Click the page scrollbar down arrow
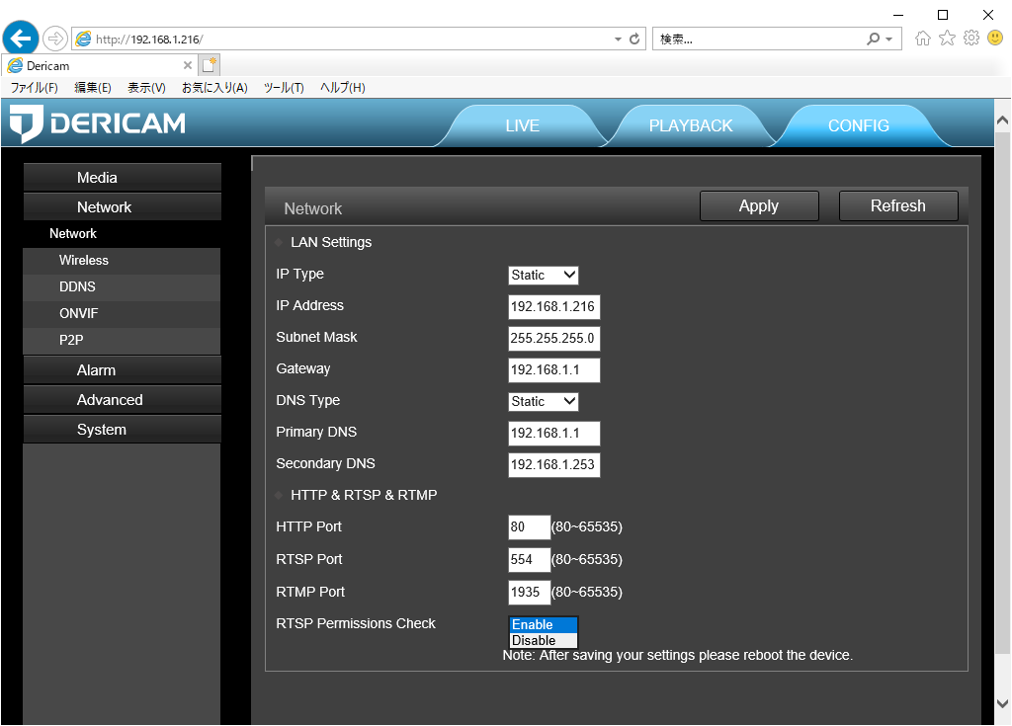The width and height of the screenshot is (1012, 726). pos(1002,703)
